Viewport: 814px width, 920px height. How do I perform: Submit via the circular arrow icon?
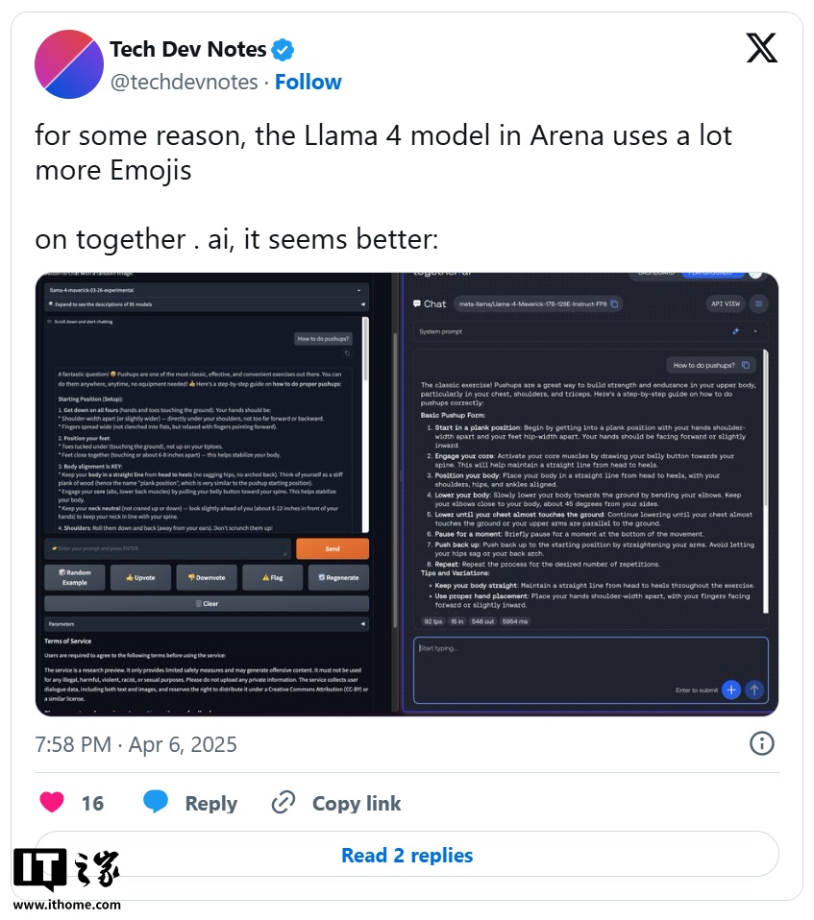coord(755,690)
